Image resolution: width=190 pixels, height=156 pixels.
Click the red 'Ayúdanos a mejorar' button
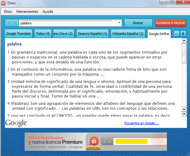point(171,23)
